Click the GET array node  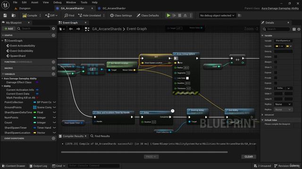click(x=93, y=69)
